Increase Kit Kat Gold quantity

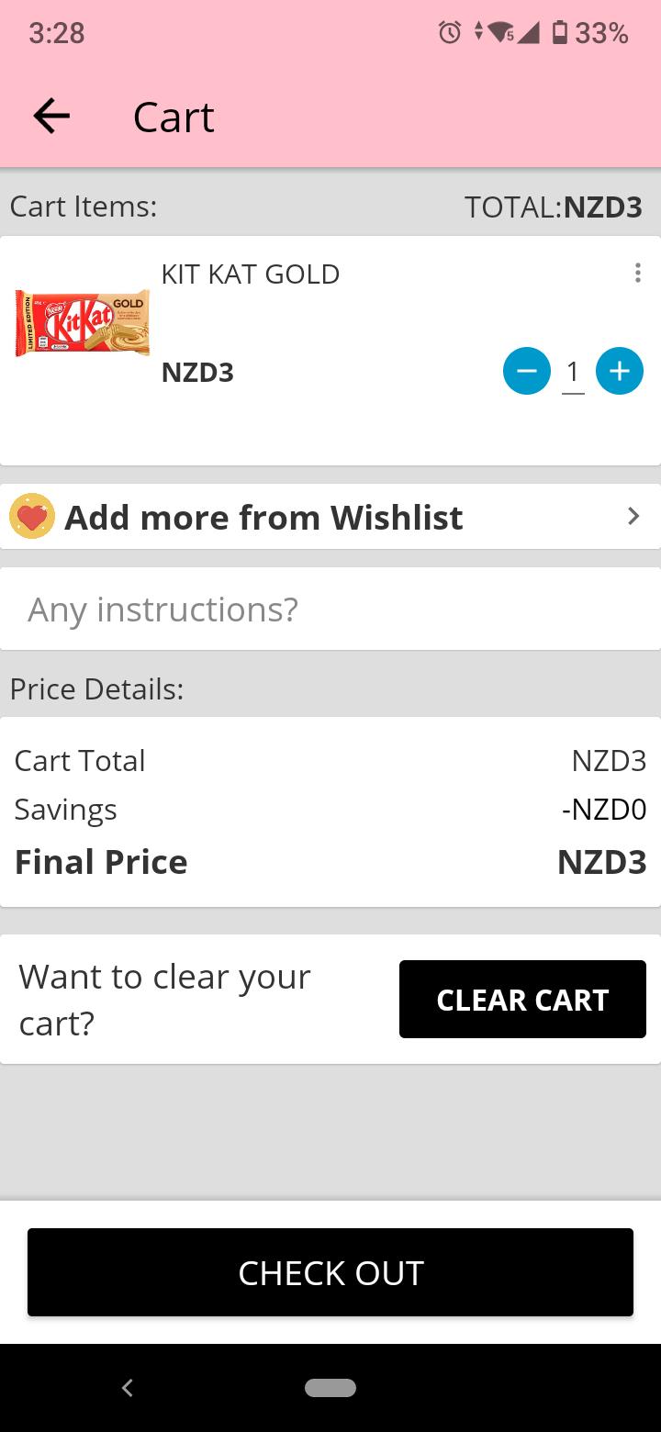pyautogui.click(x=620, y=371)
